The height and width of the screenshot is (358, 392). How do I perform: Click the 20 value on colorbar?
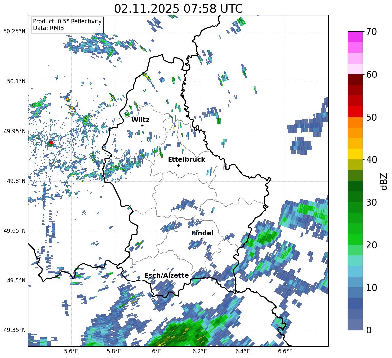[x=371, y=245]
